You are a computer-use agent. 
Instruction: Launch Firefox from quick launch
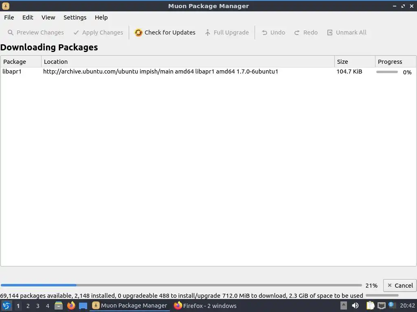click(x=71, y=305)
